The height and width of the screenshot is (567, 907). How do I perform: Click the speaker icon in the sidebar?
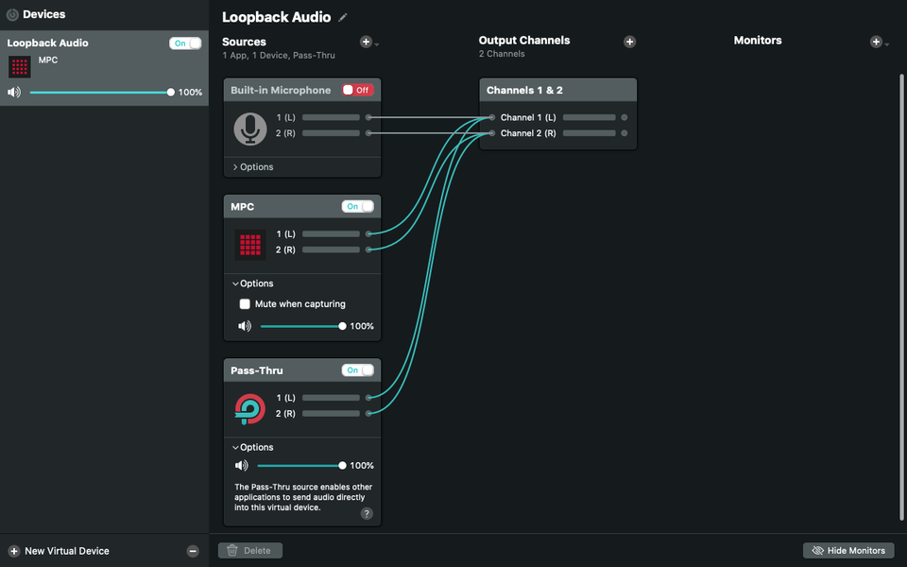point(12,92)
